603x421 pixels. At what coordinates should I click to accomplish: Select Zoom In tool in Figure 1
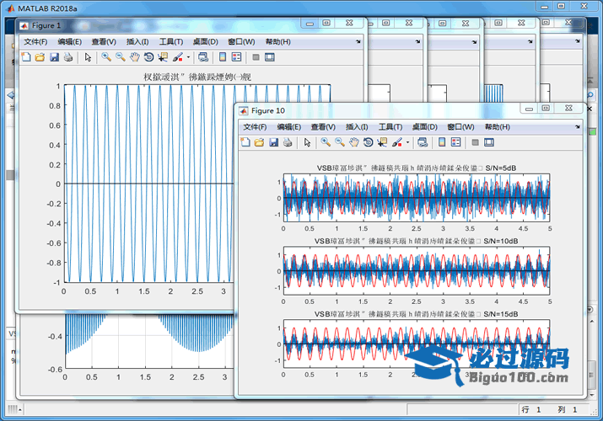(x=106, y=57)
